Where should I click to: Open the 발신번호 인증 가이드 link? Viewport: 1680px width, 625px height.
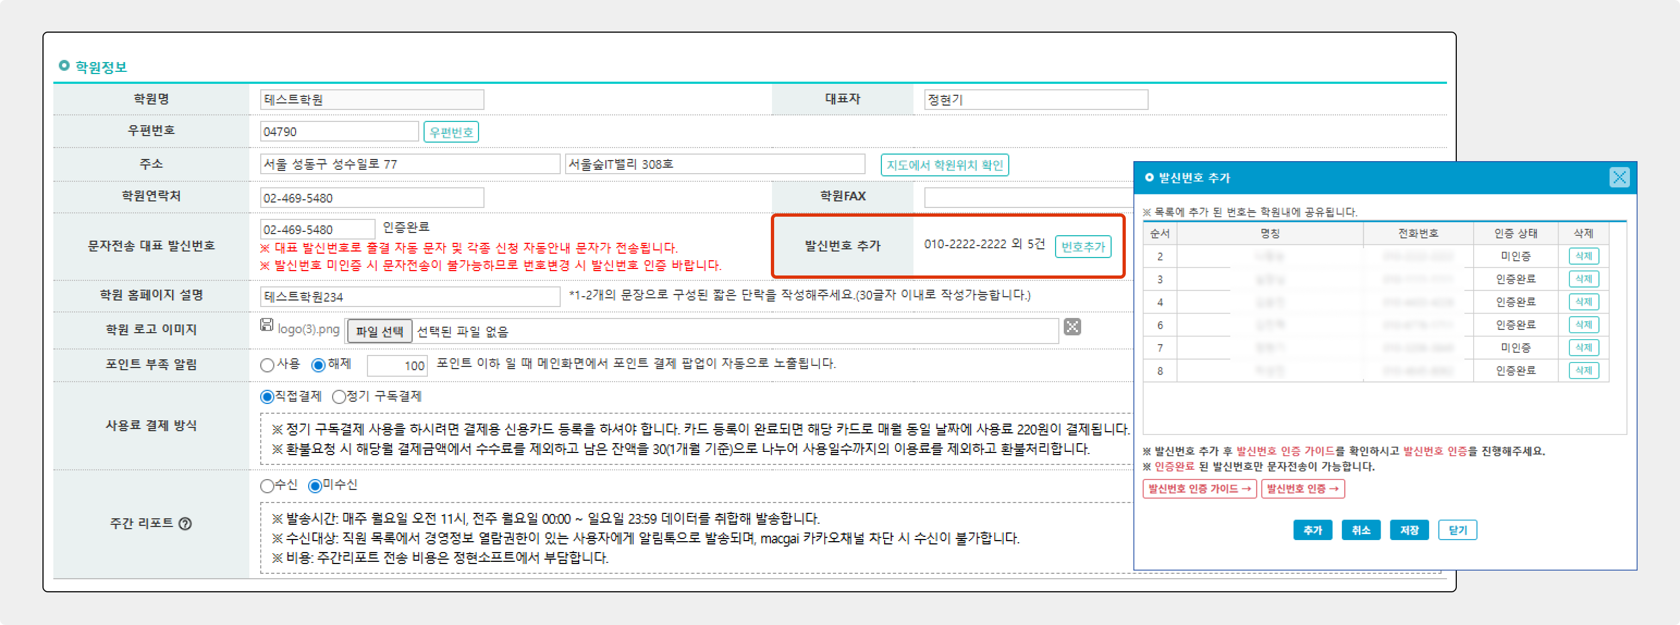pyautogui.click(x=1199, y=489)
